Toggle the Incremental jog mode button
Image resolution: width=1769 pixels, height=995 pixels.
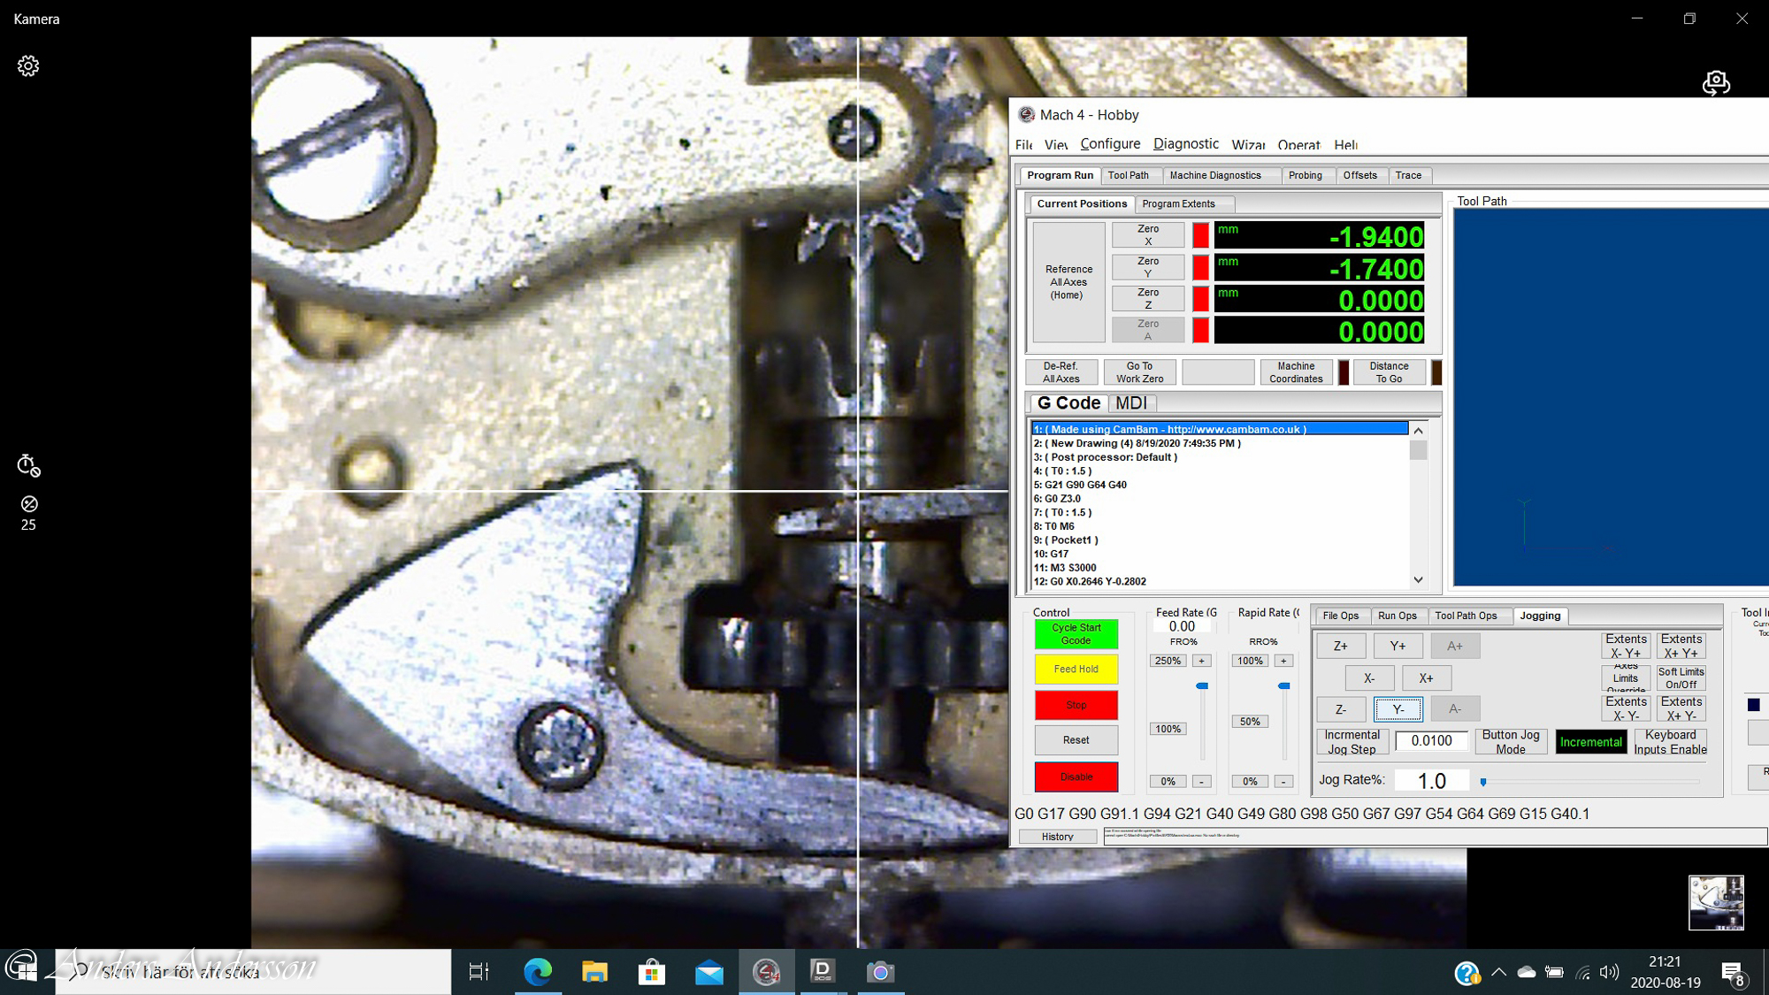coord(1590,742)
